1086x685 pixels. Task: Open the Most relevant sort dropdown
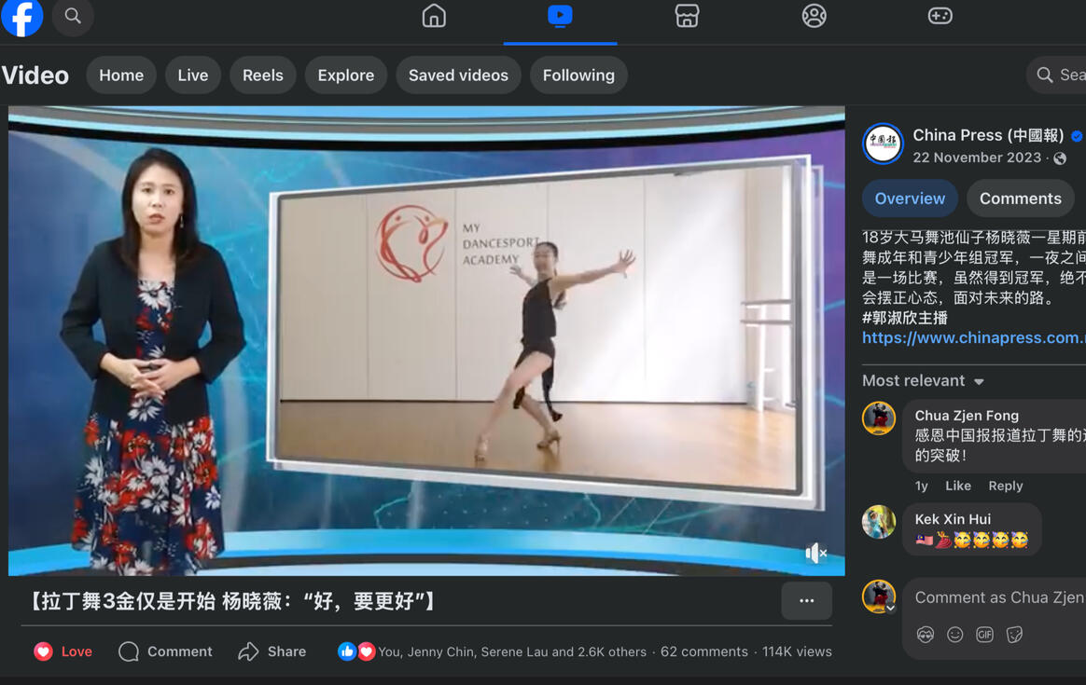point(923,380)
